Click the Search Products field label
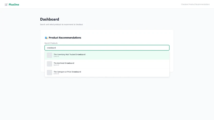The image size is (214, 120). click(x=51, y=43)
